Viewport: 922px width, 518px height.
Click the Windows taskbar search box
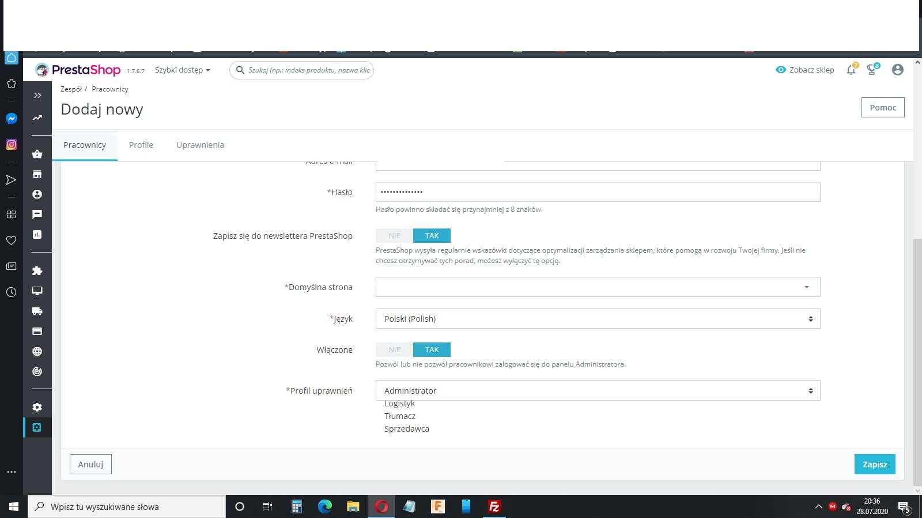127,506
